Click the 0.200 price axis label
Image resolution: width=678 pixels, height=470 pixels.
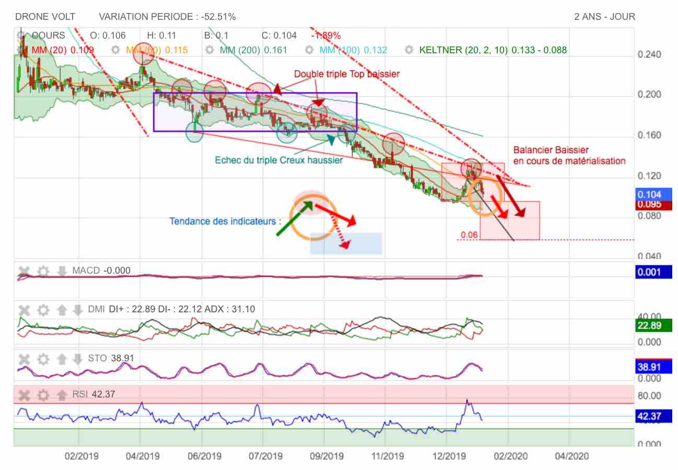tap(649, 95)
